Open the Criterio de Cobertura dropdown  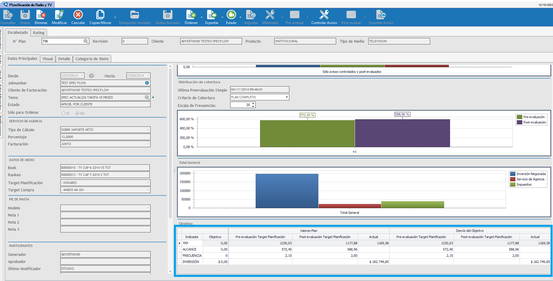tap(287, 97)
